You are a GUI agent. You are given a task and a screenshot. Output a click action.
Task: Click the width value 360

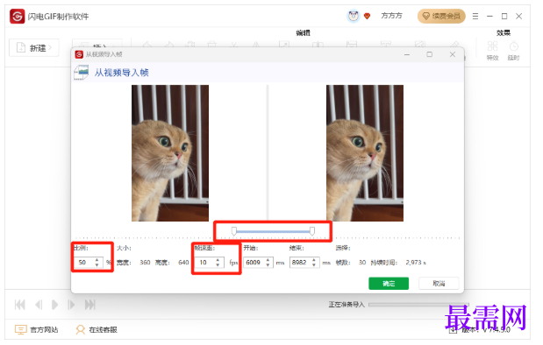[145, 263]
